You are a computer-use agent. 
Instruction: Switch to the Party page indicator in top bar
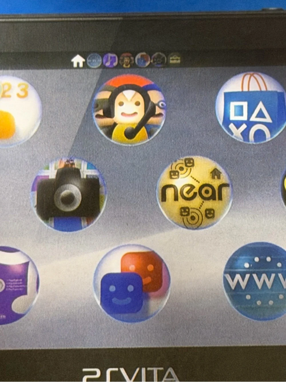(127, 60)
